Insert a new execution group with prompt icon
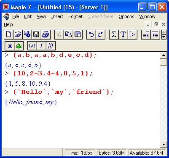This screenshot has height=158, width=169. [x=132, y=34]
